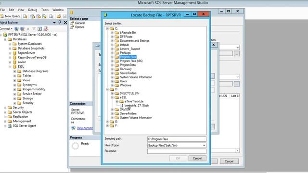
Task: Click the SQL Server Agent icon
Action: click(x=10, y=126)
